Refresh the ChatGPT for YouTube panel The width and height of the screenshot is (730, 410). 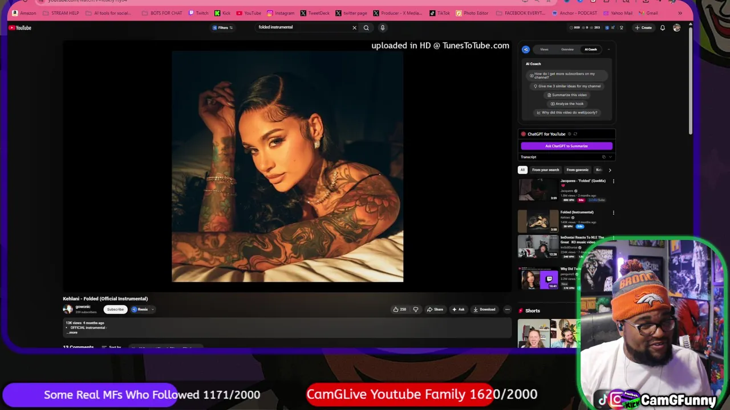tap(575, 134)
